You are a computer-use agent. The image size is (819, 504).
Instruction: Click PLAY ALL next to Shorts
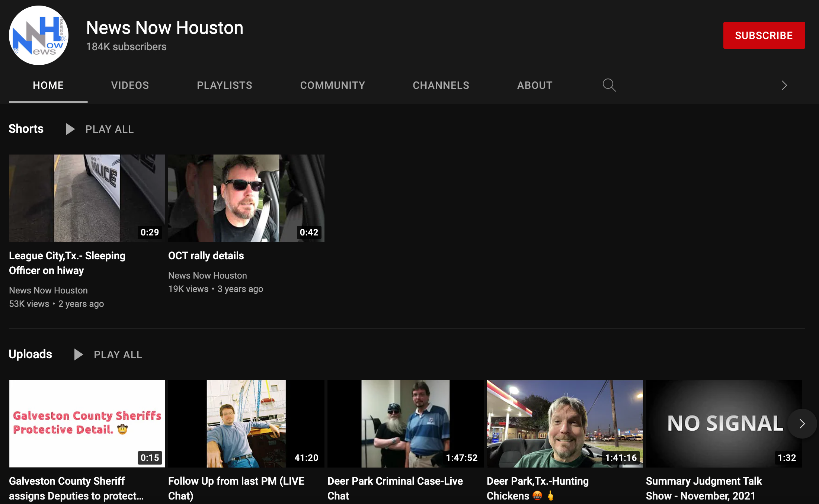click(x=109, y=129)
